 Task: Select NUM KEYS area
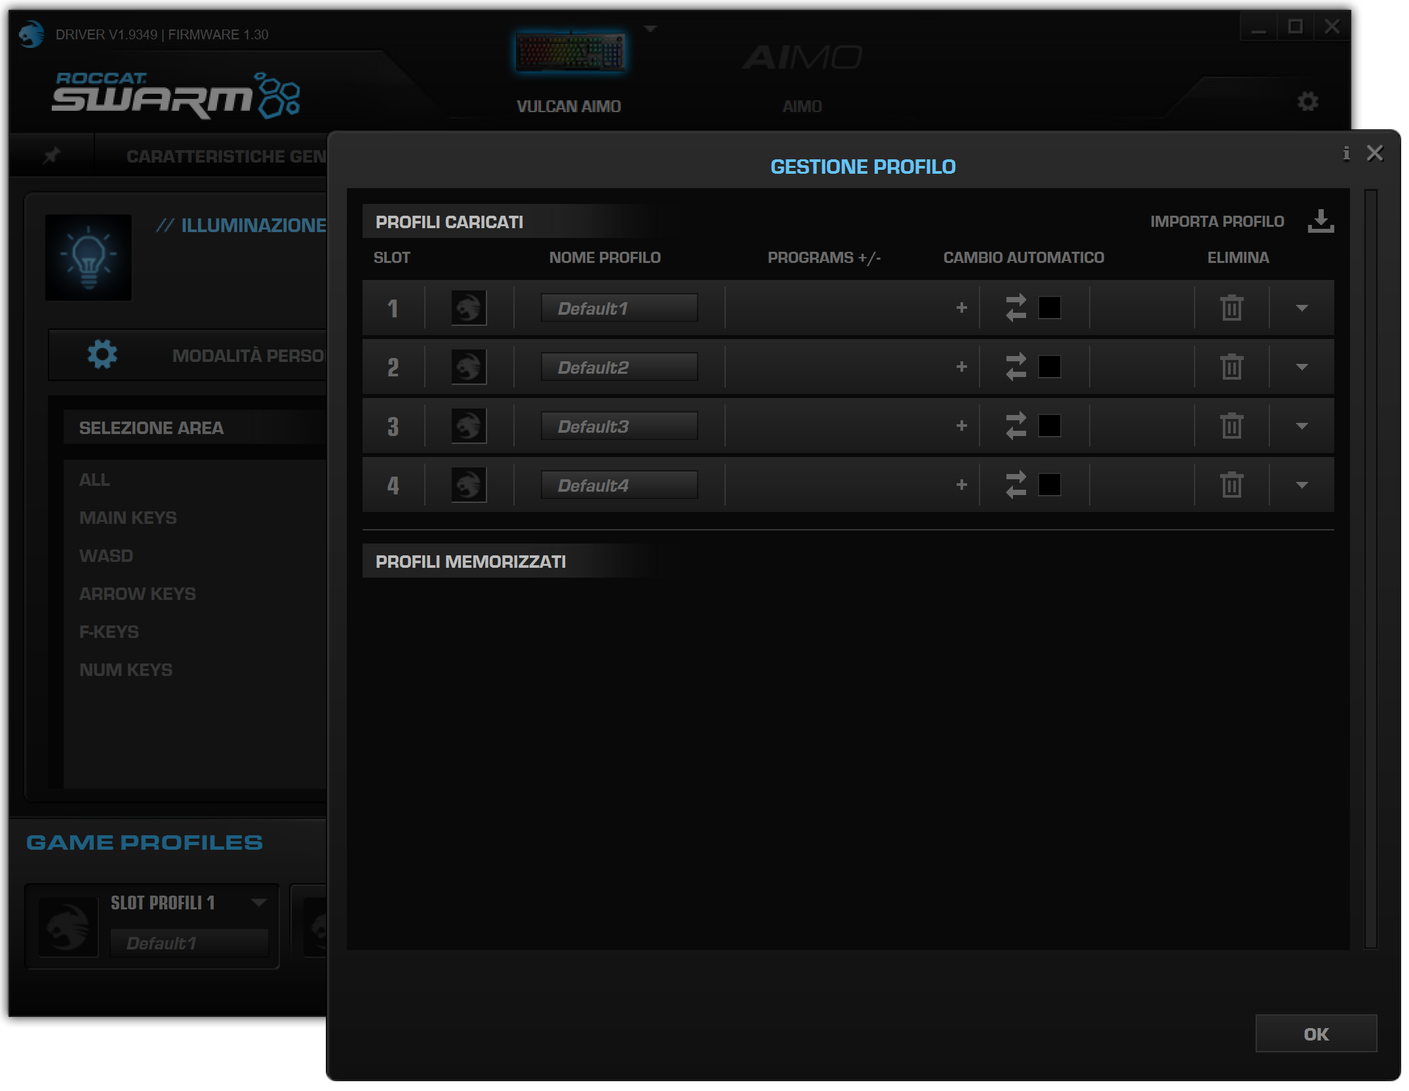[x=126, y=670]
